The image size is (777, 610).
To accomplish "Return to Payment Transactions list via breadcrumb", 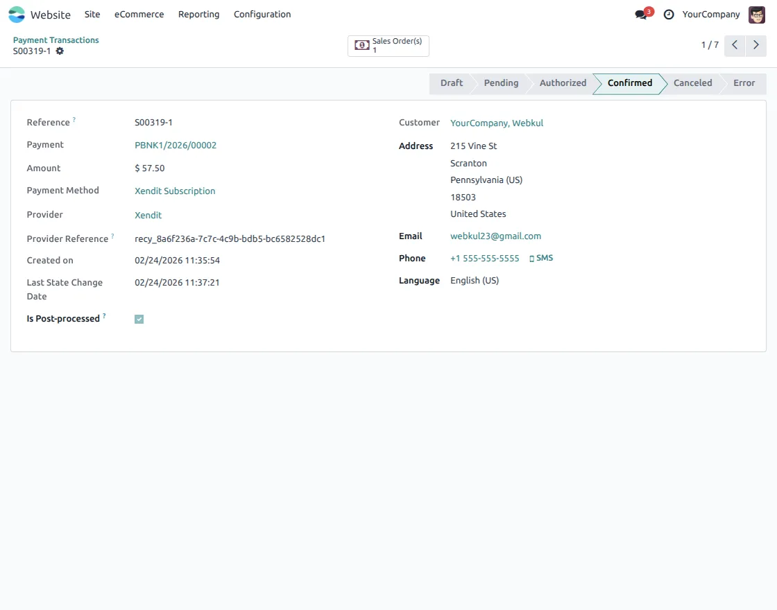I will coord(55,40).
